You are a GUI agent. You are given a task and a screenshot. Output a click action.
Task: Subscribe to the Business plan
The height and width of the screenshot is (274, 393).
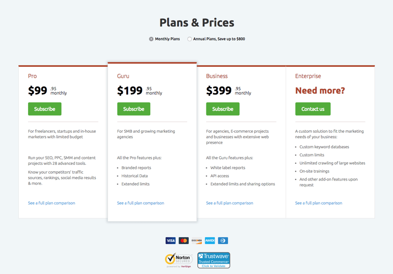coord(223,109)
